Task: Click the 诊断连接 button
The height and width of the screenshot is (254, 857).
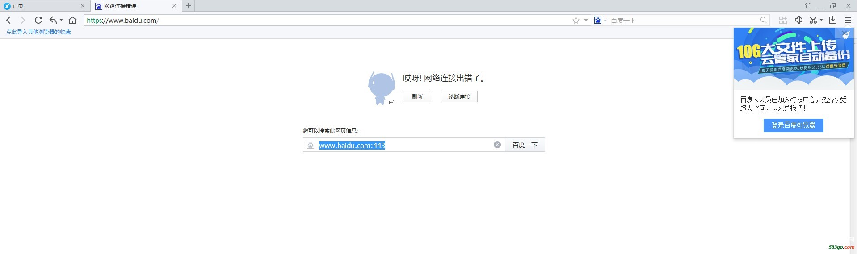Action: point(459,96)
